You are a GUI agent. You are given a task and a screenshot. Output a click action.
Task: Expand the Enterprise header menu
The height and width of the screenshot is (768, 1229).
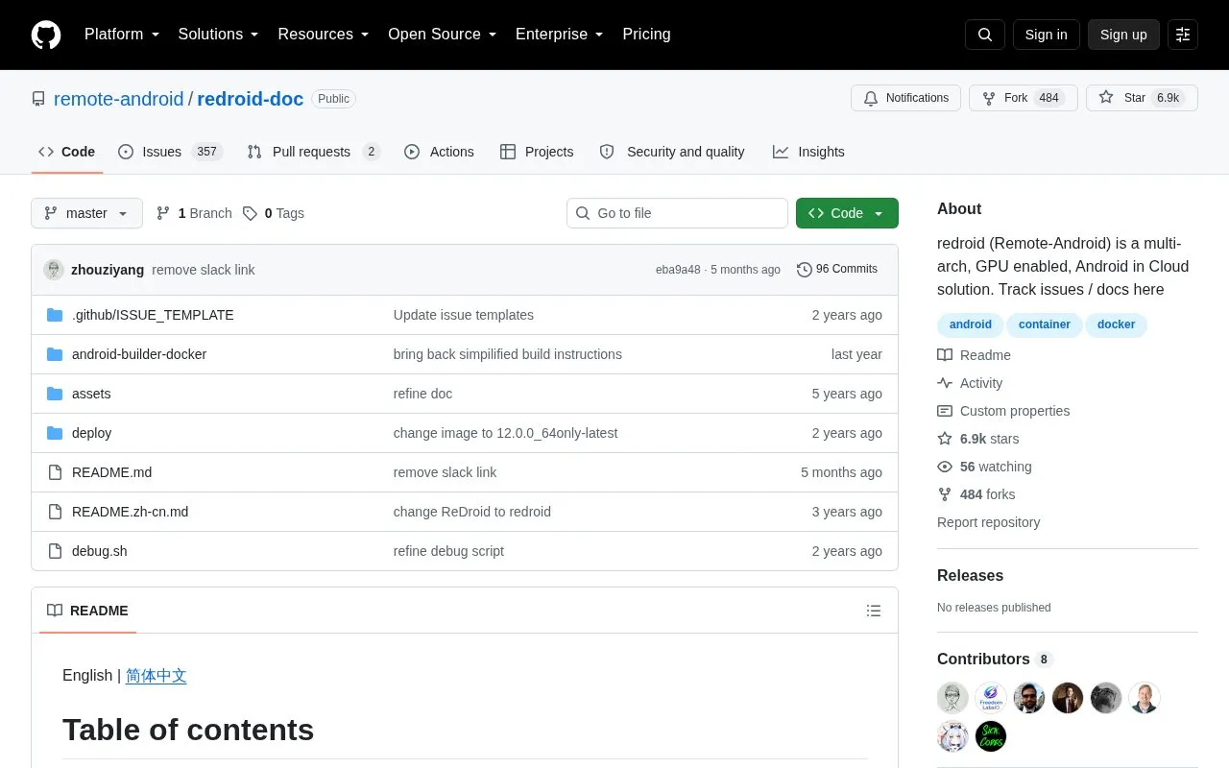[560, 35]
